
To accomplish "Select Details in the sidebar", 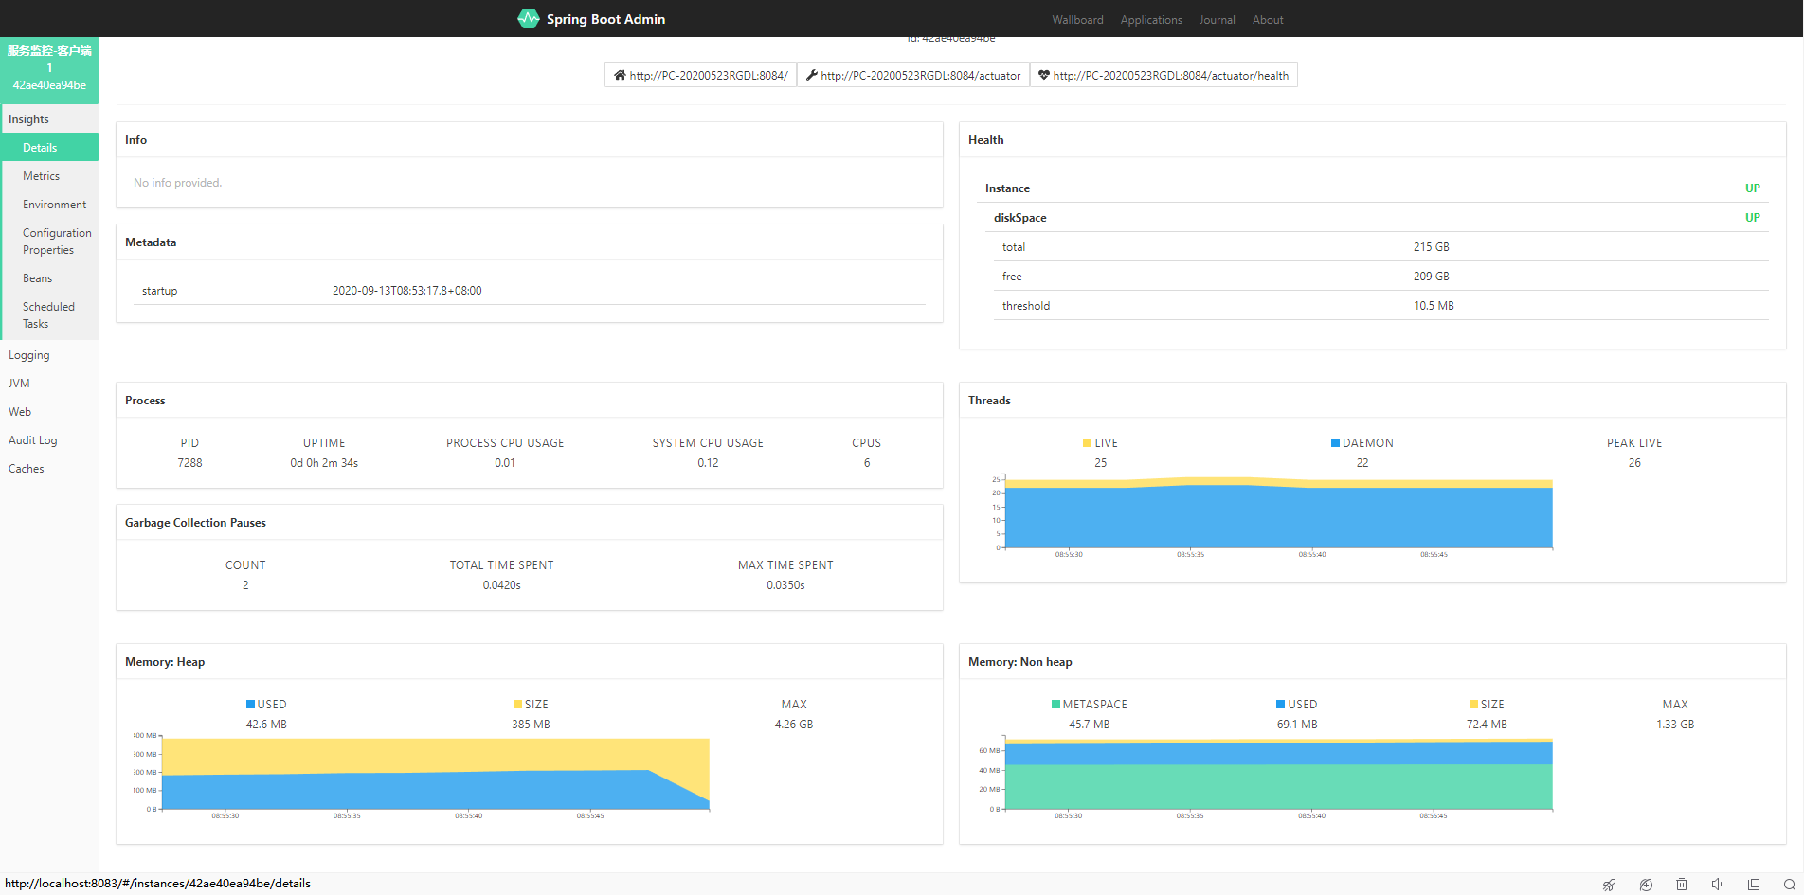I will [49, 148].
